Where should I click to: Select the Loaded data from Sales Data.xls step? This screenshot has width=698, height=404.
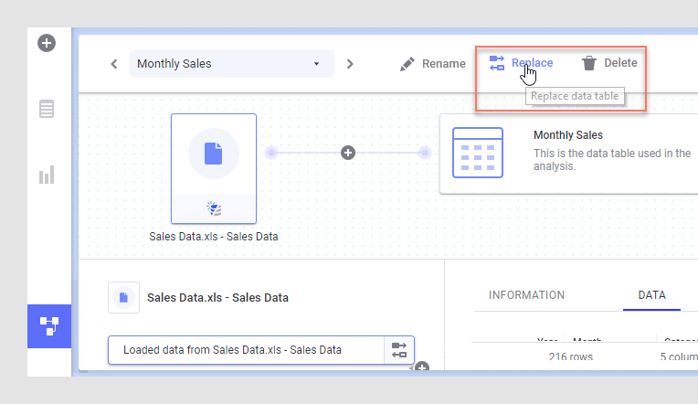pyautogui.click(x=245, y=349)
